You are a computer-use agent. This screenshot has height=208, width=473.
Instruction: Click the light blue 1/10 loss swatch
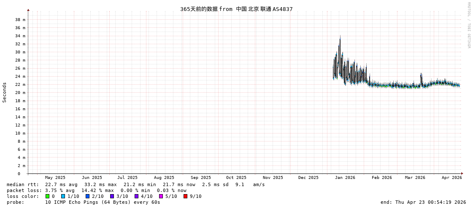coord(63,196)
